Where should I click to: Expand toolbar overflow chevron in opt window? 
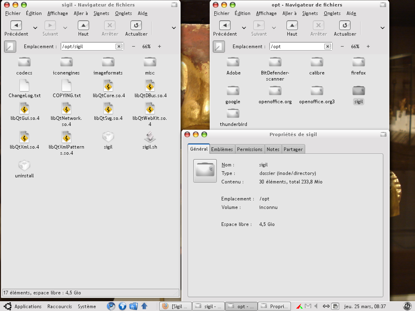[383, 28]
